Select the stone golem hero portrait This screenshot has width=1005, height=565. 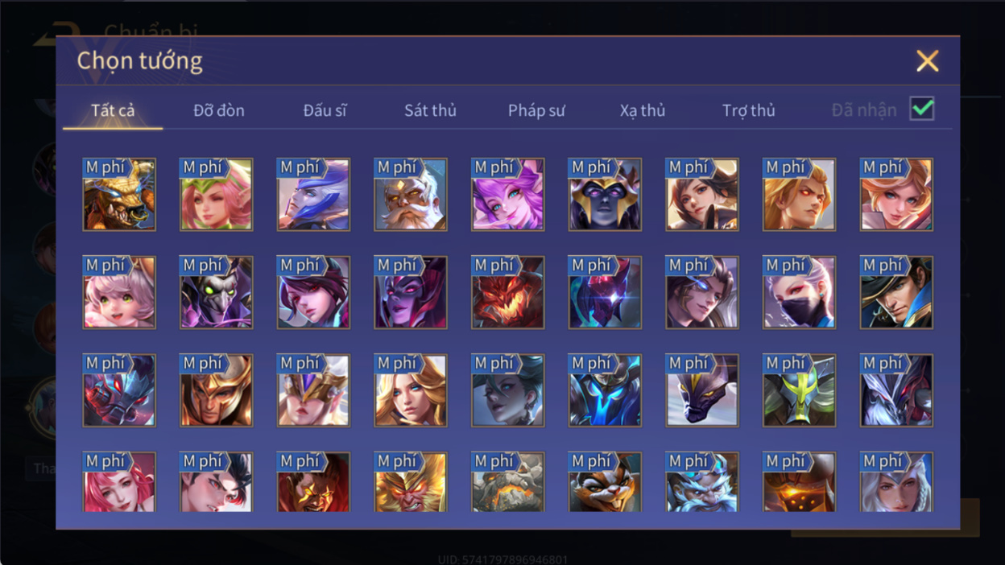pos(508,481)
